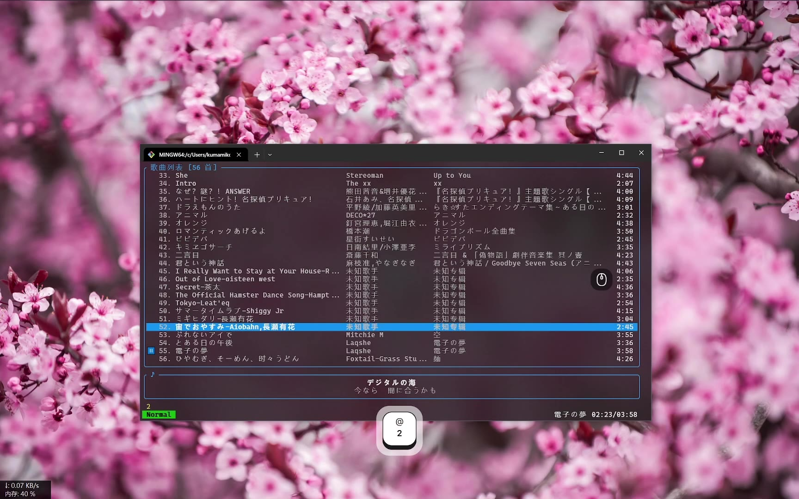This screenshot has width=799, height=499.
Task: Click the '@ 2' keyboard key overlay
Action: tap(399, 429)
